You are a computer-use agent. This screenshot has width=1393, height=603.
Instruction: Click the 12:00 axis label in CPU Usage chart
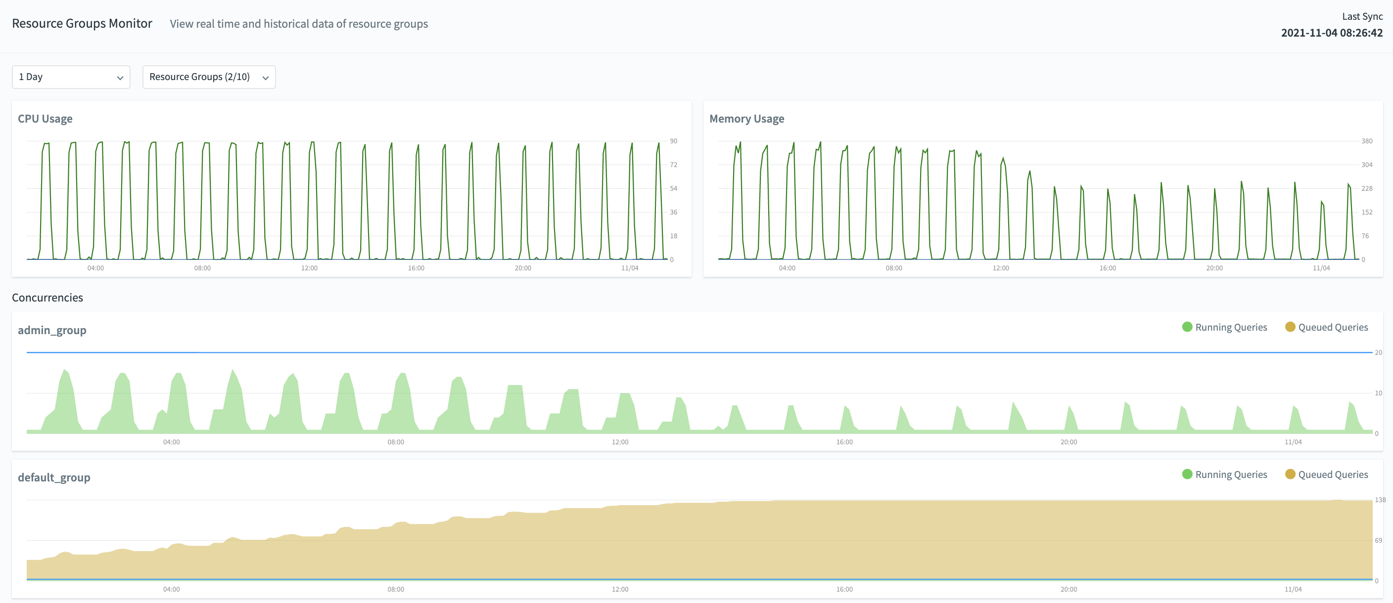click(x=309, y=268)
